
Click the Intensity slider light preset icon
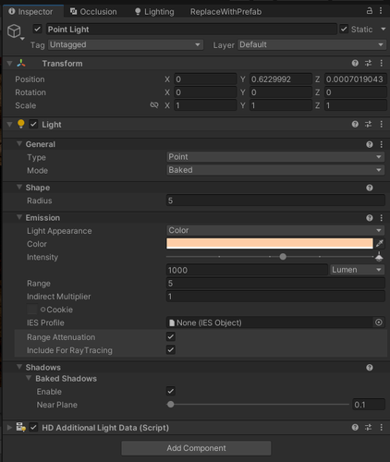point(379,256)
